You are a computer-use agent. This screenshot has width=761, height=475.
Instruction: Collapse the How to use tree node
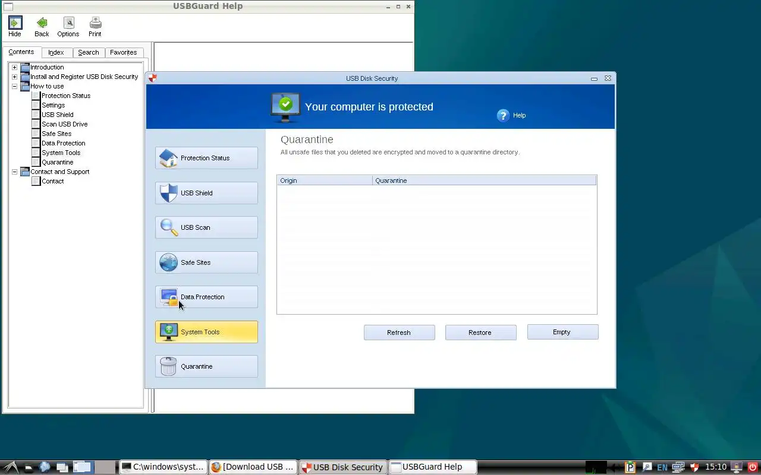[14, 86]
